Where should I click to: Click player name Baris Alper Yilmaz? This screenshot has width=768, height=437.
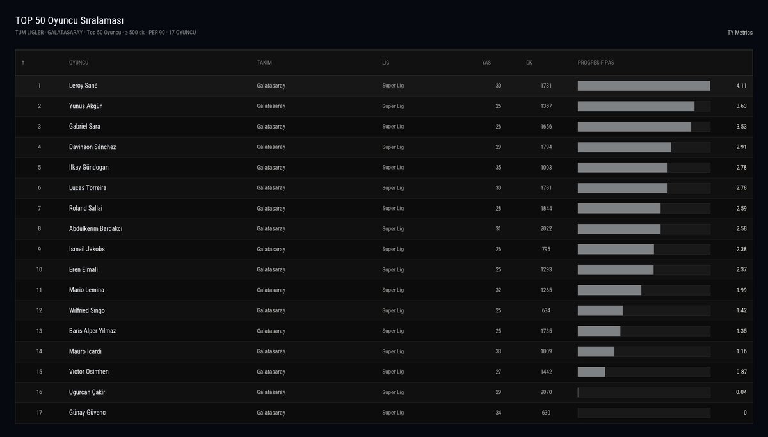click(x=92, y=331)
